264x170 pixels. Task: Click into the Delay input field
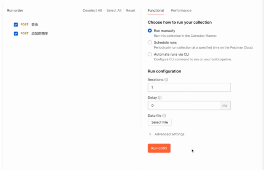pos(184,106)
